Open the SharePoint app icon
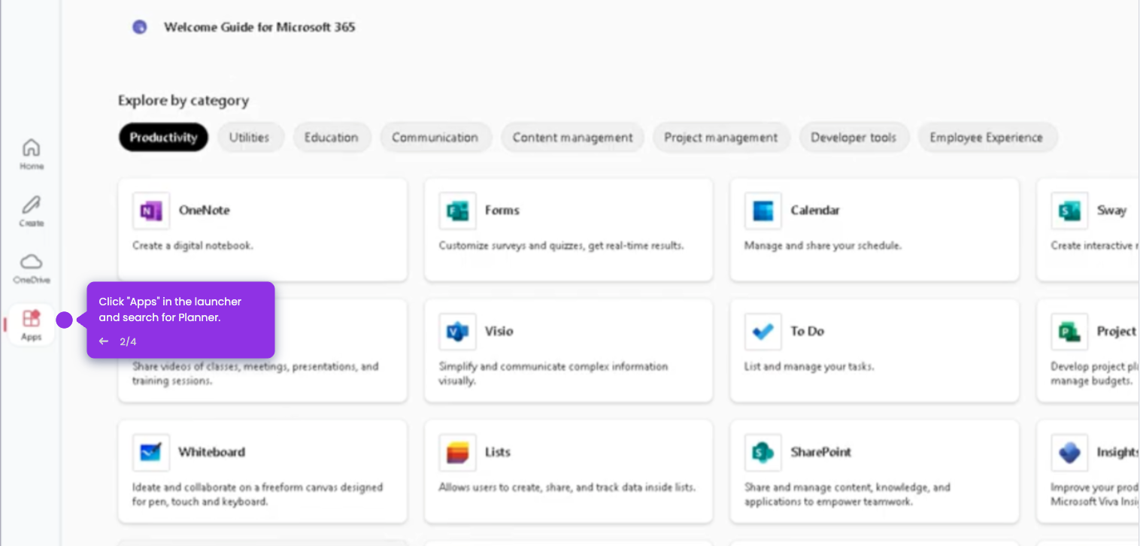 pos(763,453)
